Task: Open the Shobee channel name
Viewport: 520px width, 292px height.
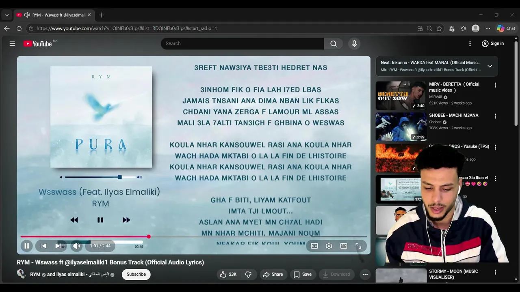Action: coord(435,122)
